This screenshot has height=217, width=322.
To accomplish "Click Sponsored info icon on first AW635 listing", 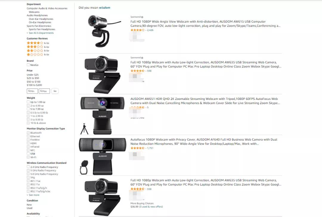I will [x=142, y=58].
